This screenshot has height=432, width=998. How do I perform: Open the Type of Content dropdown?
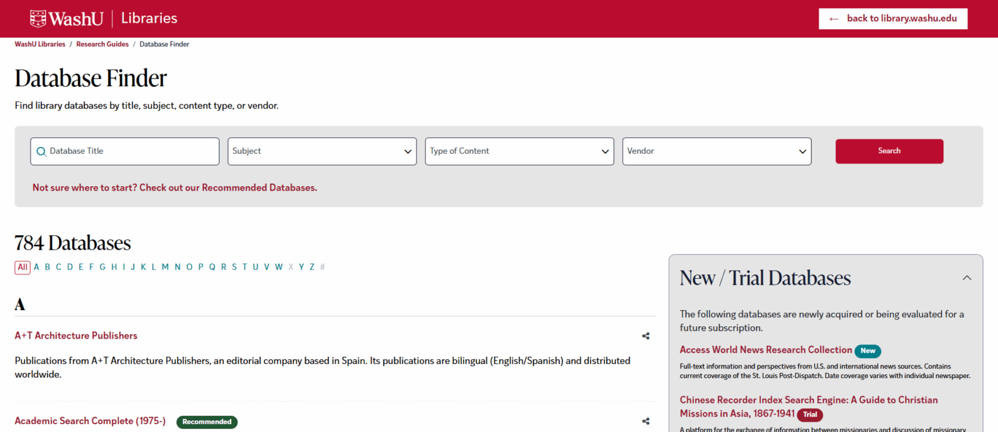pyautogui.click(x=519, y=151)
